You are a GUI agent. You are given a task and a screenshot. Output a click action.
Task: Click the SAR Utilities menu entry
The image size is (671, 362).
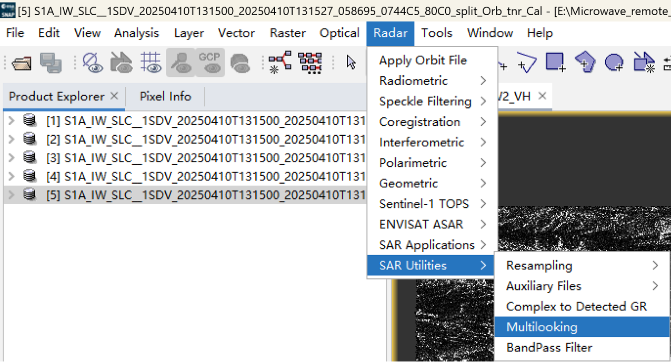431,265
